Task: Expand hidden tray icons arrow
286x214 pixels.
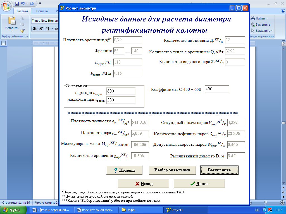Action: pyautogui.click(x=265, y=210)
